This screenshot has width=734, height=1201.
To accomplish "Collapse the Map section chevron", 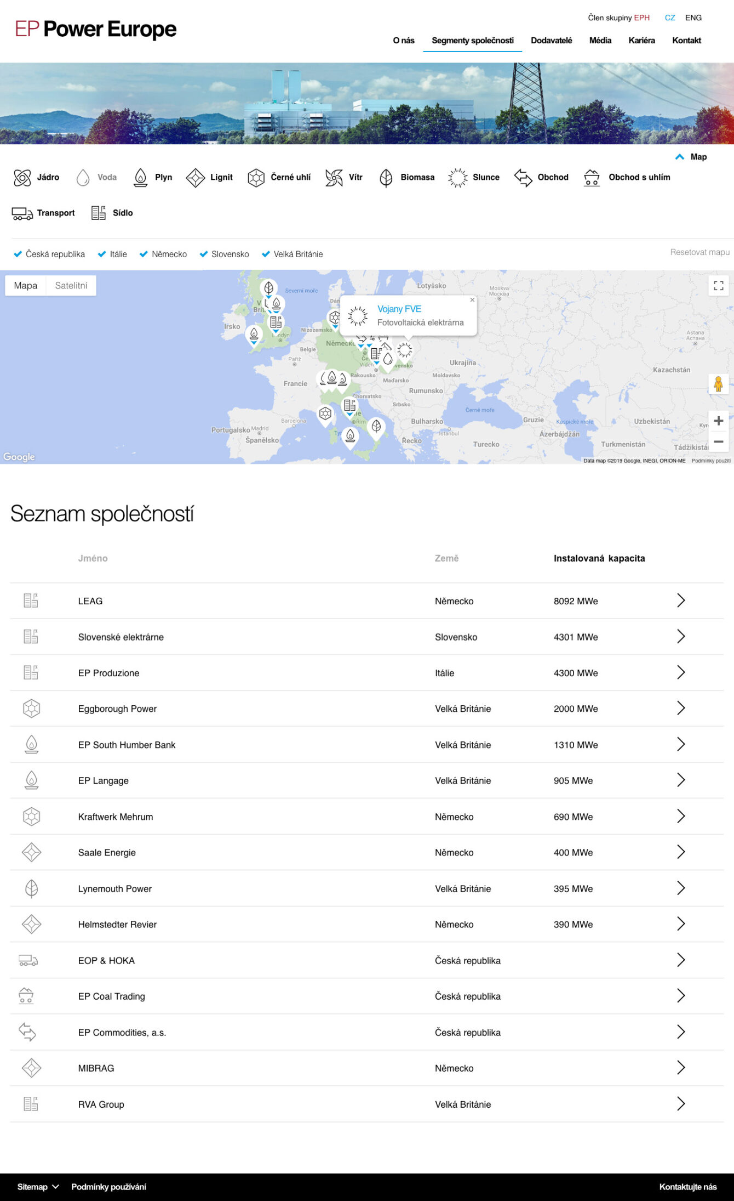I will [x=680, y=157].
